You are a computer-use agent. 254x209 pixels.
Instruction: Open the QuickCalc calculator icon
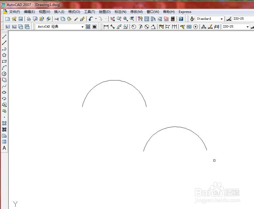[173, 19]
